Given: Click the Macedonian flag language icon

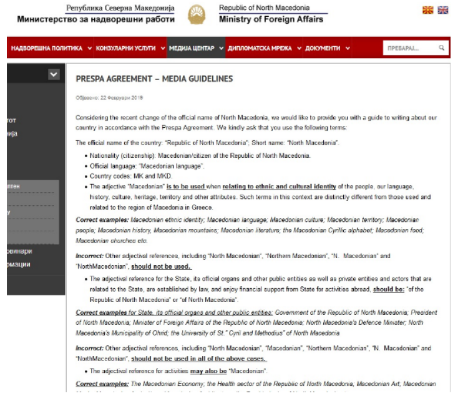Looking at the screenshot, I should coord(427,10).
